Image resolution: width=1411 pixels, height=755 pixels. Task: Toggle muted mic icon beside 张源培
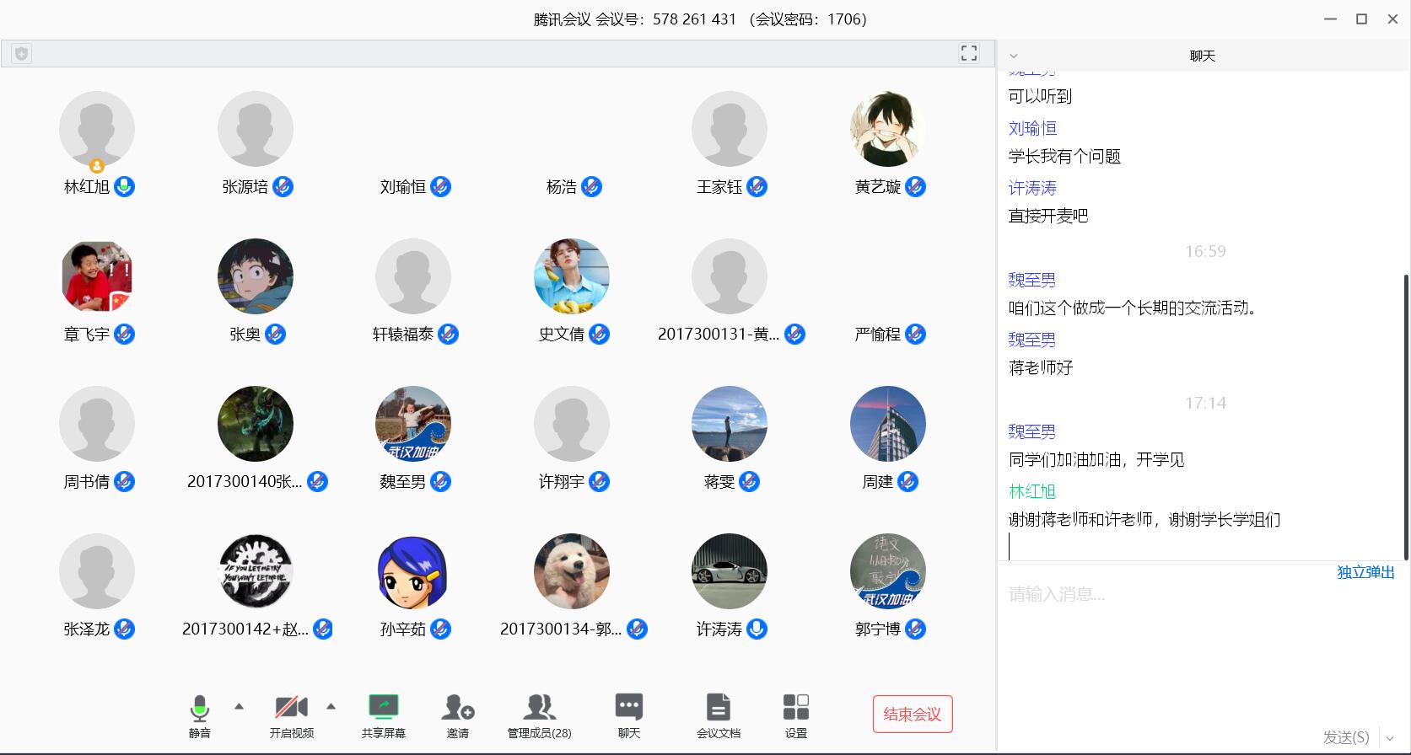283,187
